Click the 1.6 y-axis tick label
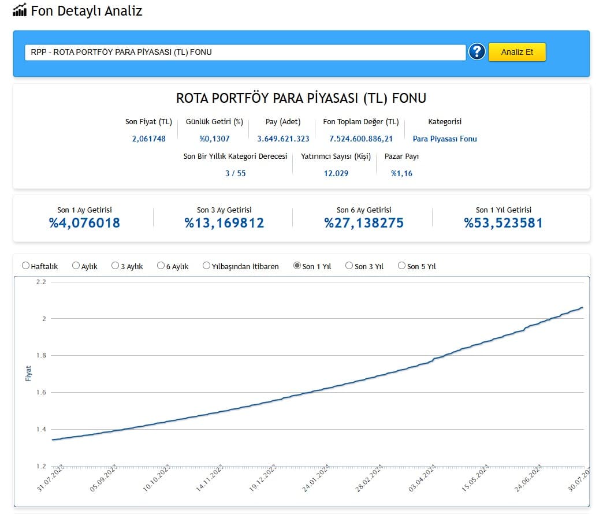The height and width of the screenshot is (514, 603). (x=41, y=392)
